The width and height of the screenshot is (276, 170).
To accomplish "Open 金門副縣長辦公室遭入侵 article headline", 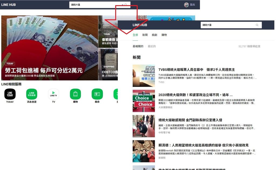I will [190, 120].
